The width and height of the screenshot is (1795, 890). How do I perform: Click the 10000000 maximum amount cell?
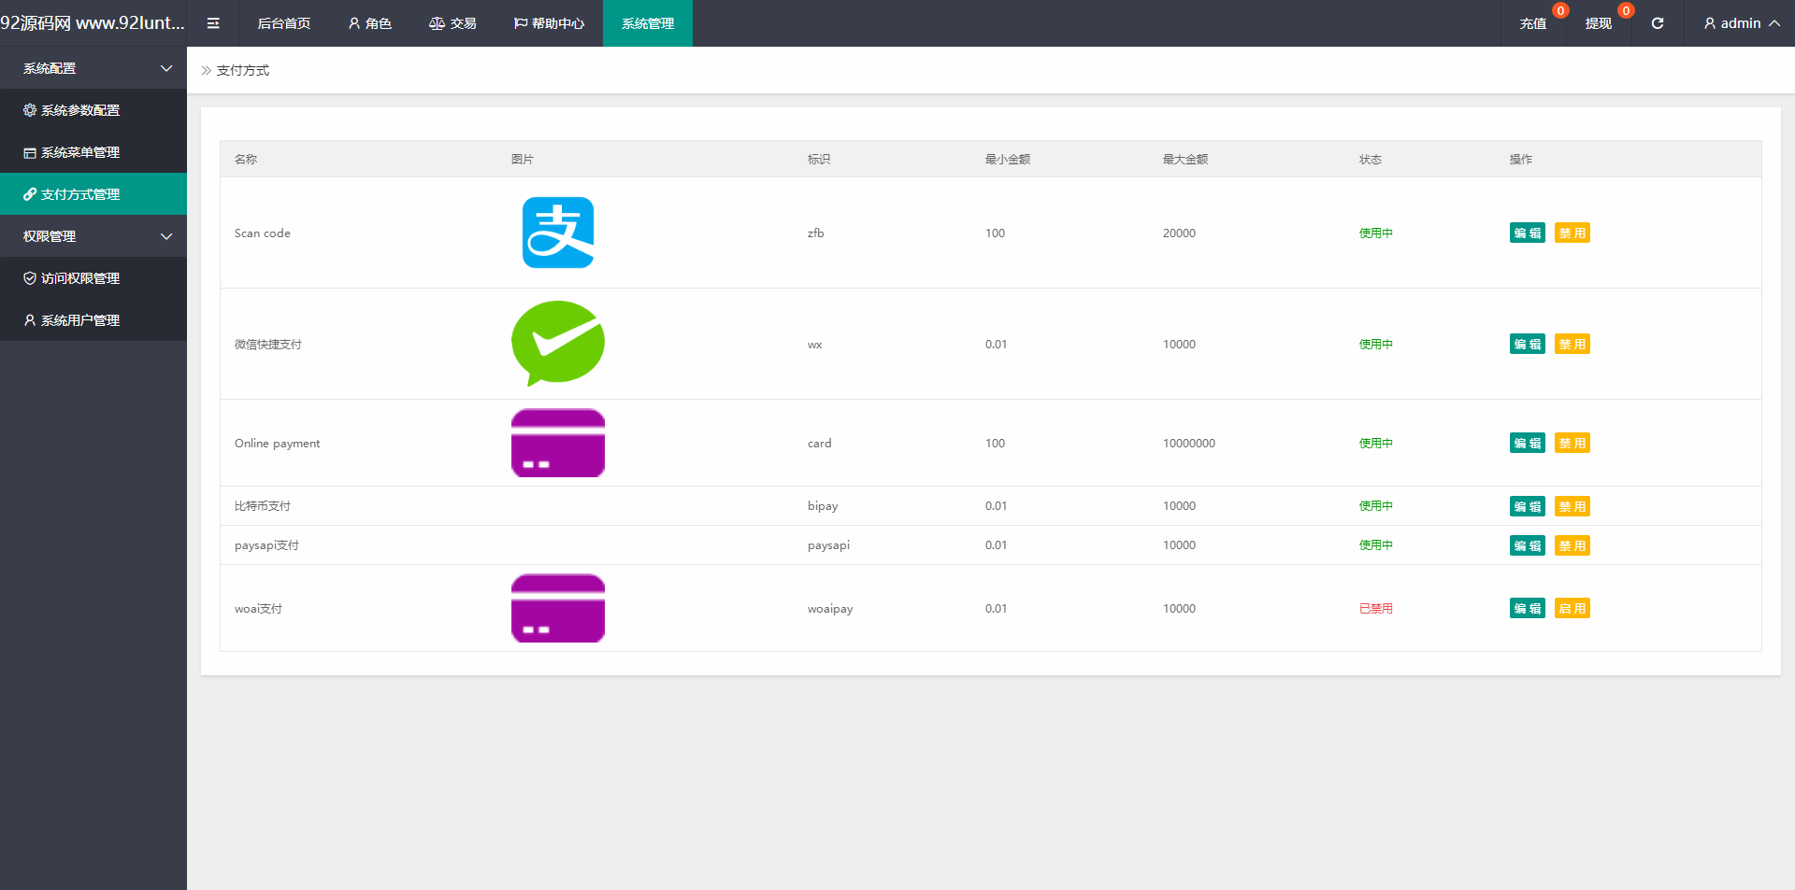pos(1189,443)
